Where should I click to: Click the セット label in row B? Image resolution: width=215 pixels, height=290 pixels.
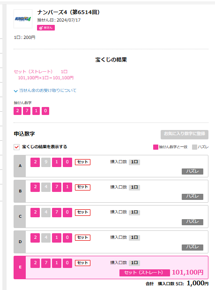82,187
